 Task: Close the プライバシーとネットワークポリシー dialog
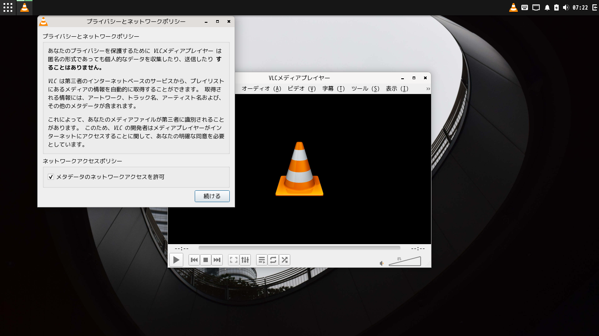coord(229,21)
